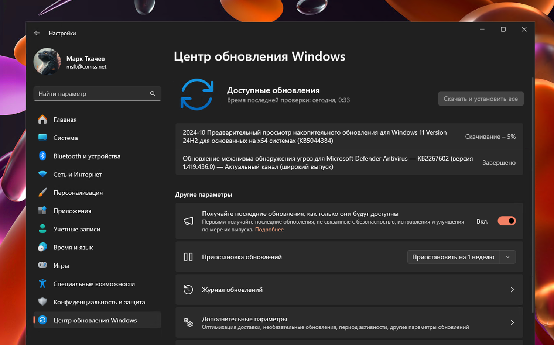Click the KB5044384 cumulative update entry
Viewport: 554px width, 345px height.
tap(349, 136)
